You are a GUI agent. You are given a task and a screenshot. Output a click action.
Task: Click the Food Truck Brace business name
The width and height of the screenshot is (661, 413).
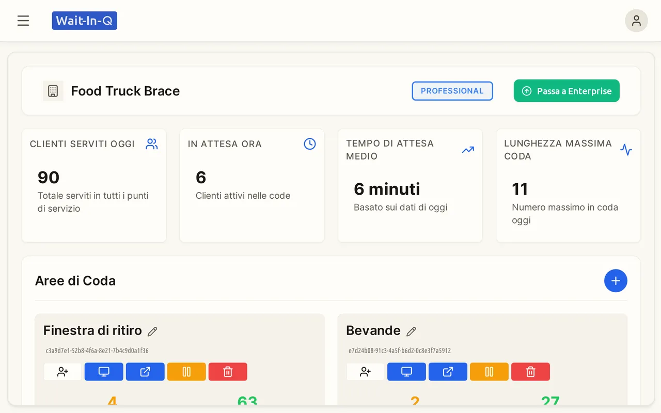pos(125,91)
